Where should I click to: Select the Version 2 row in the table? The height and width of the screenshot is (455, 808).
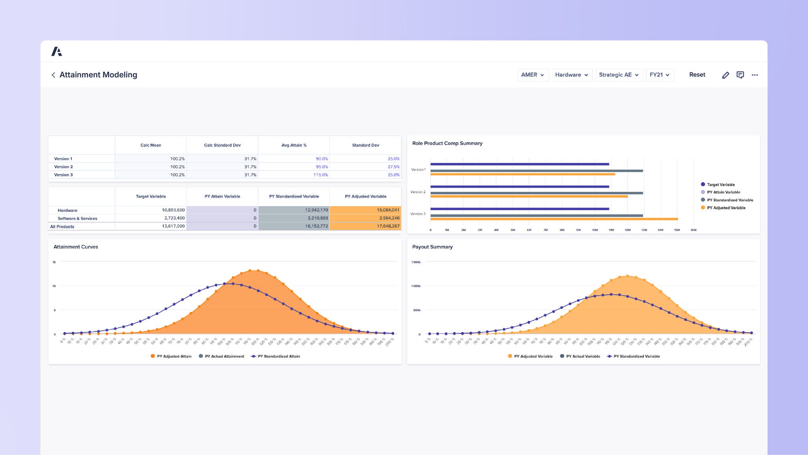tap(64, 166)
